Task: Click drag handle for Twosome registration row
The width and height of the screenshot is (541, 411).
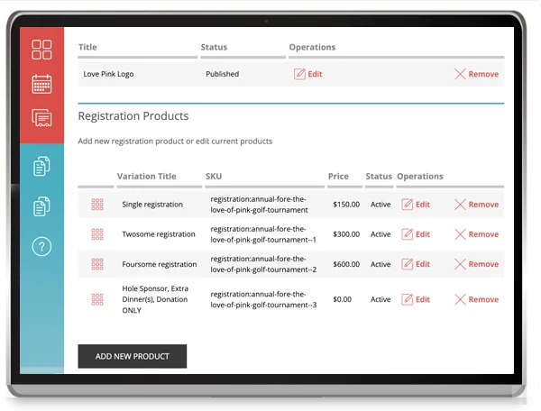Action: coord(97,234)
